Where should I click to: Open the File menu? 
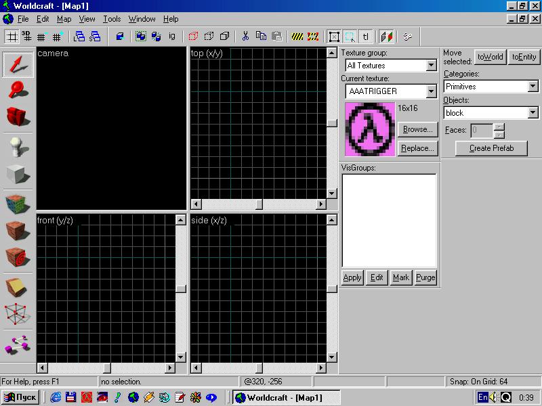click(x=23, y=19)
